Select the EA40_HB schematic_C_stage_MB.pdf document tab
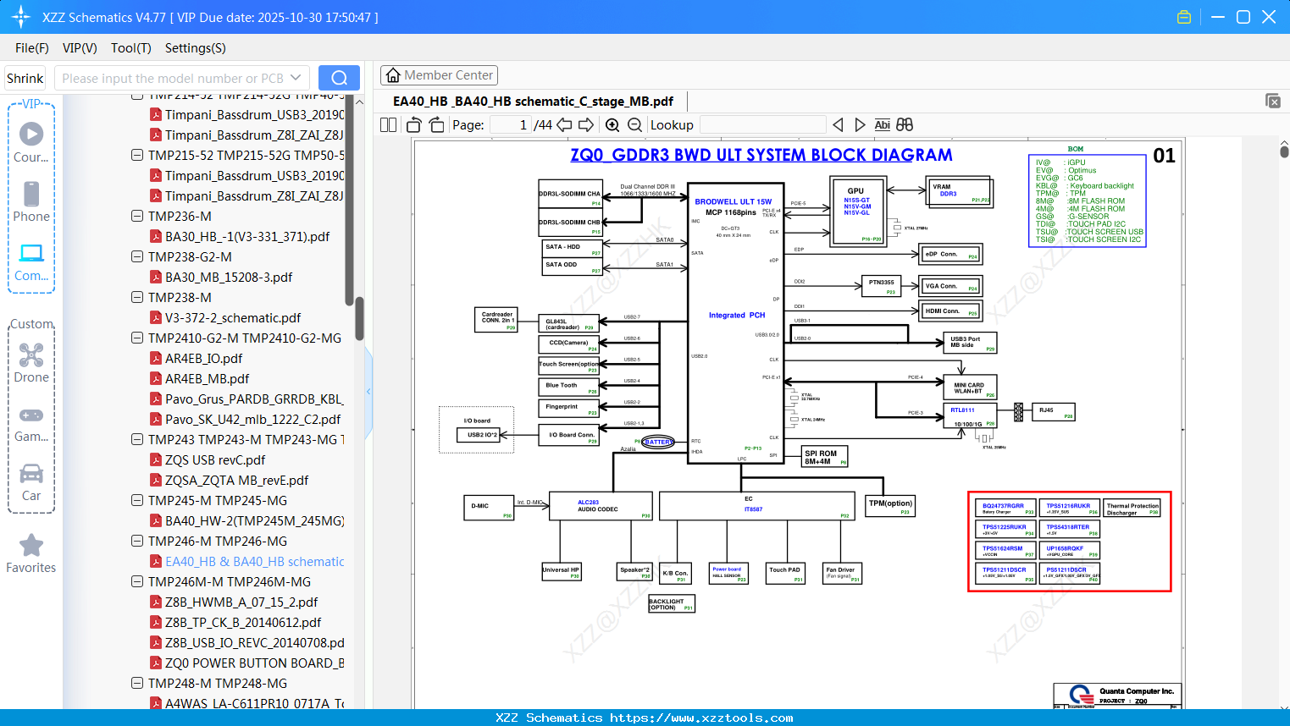Screen dimensions: 1290x726 [x=533, y=102]
